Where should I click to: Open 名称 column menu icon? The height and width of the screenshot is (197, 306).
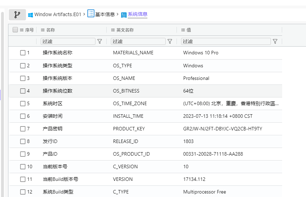[x=43, y=30]
